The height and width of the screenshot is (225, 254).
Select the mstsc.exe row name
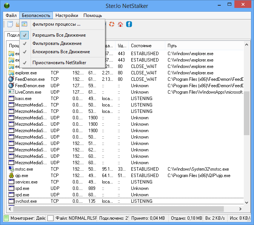(x=24, y=169)
